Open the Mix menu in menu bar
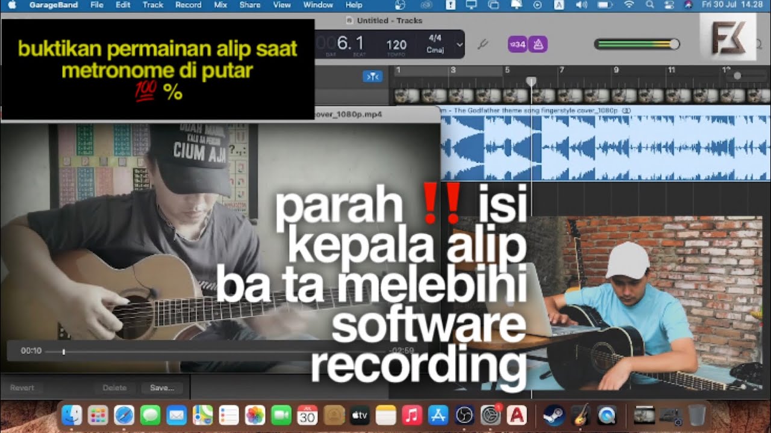The width and height of the screenshot is (771, 433). pyautogui.click(x=220, y=5)
